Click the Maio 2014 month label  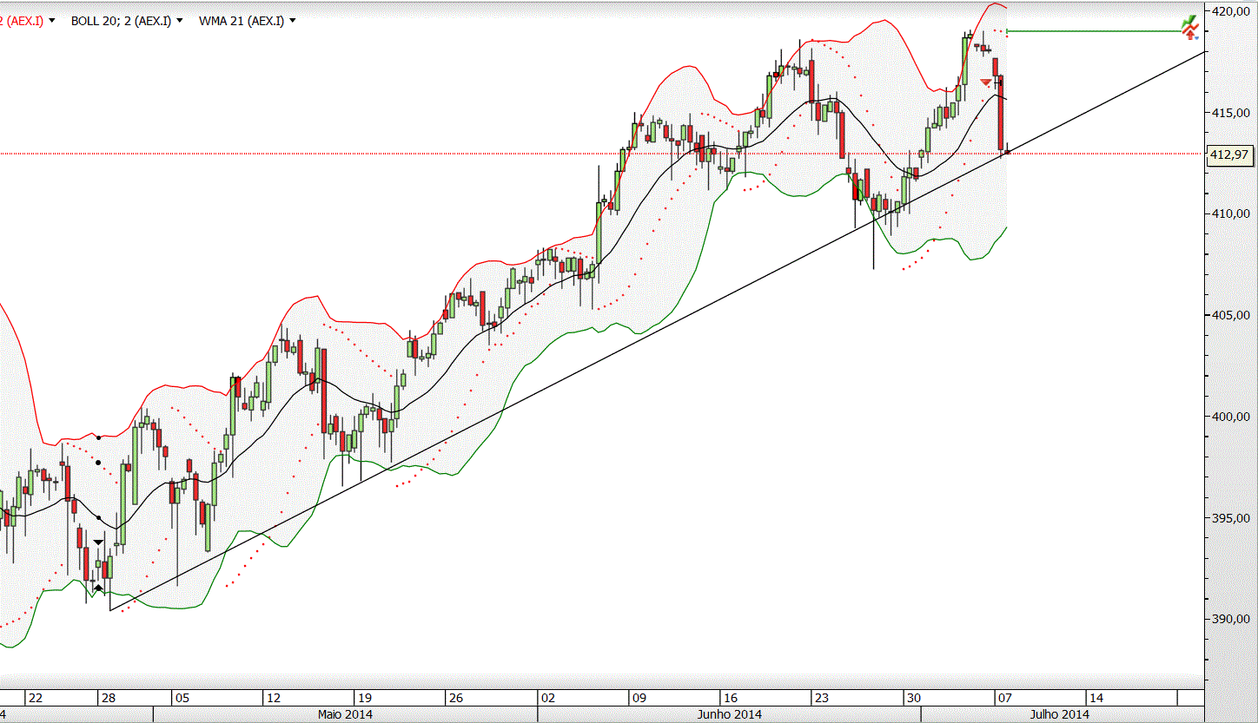pos(346,714)
